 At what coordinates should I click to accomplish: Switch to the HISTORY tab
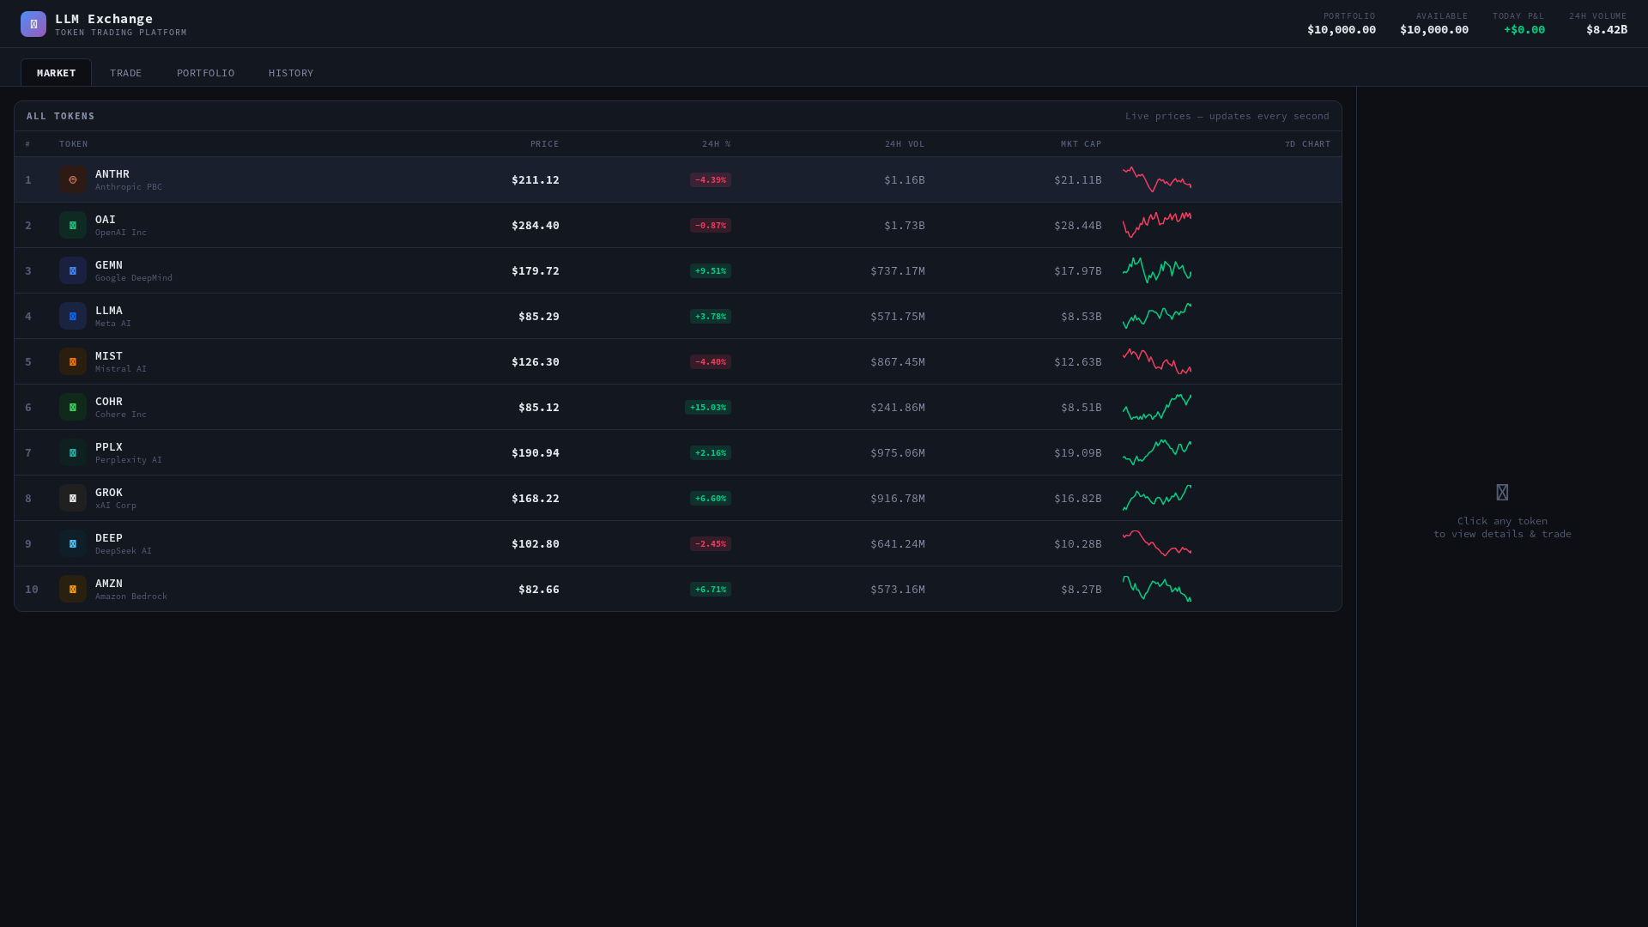tap(291, 72)
